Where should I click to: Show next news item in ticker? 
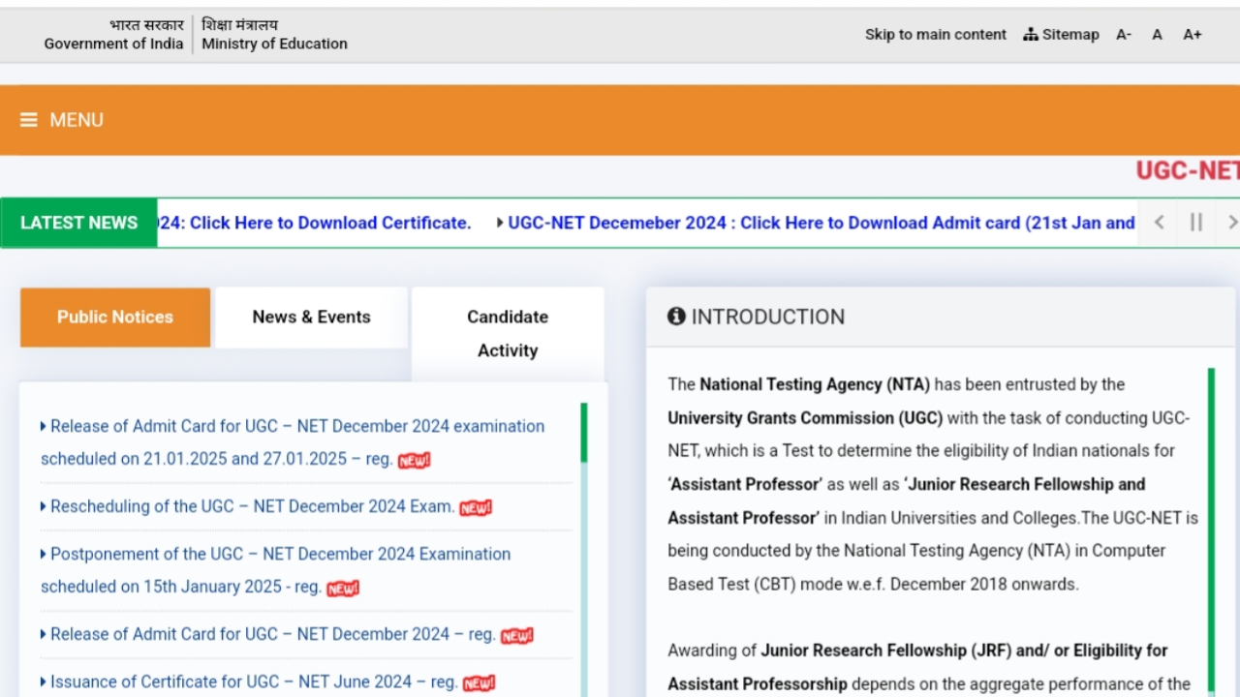click(1230, 223)
